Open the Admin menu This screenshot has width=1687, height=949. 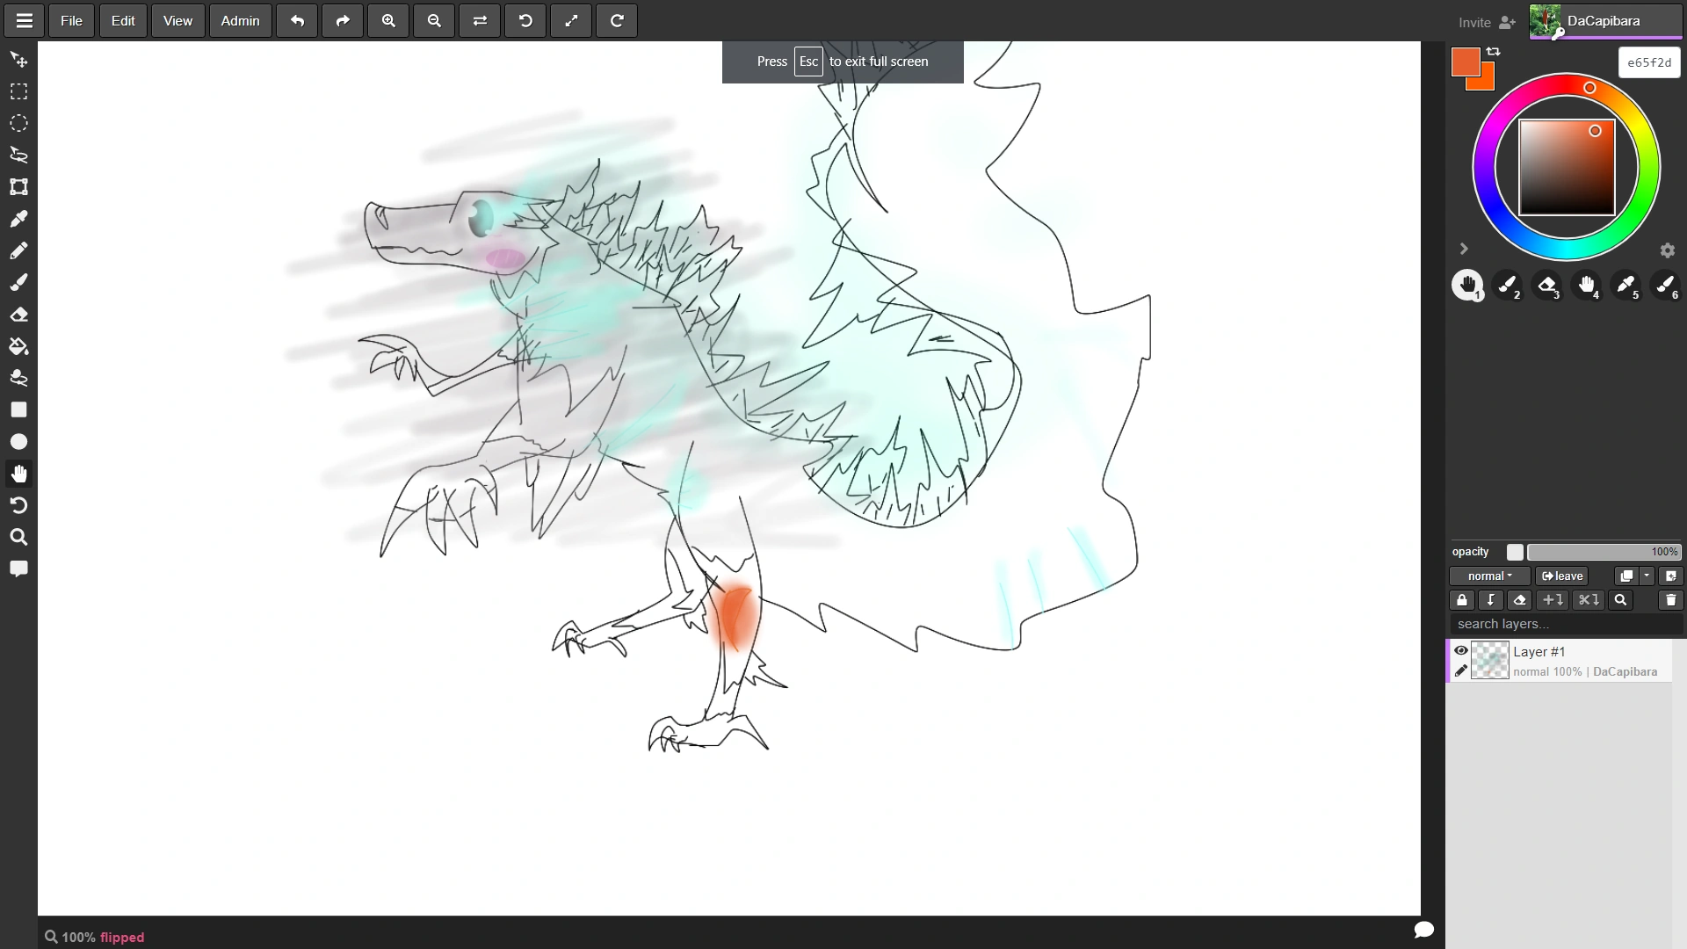tap(240, 20)
